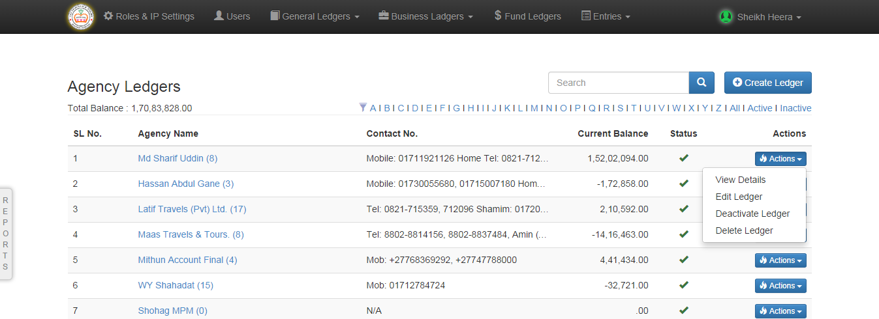Click the Agency Ledgers page heading
879x319 pixels.
(124, 87)
